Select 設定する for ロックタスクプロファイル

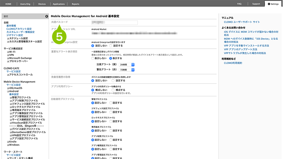[111, 121]
